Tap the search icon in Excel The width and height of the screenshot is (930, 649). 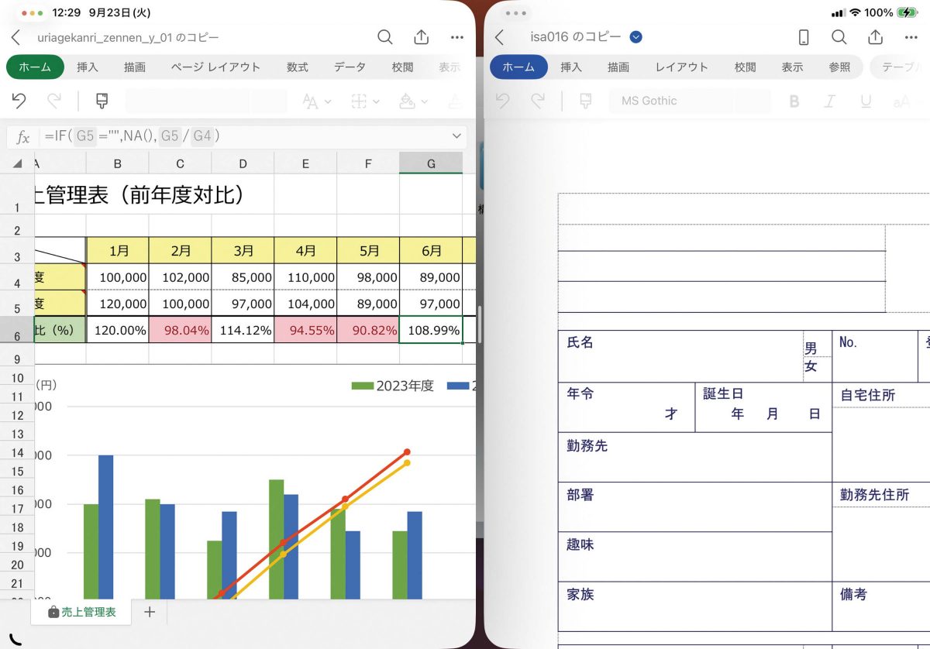click(x=385, y=37)
